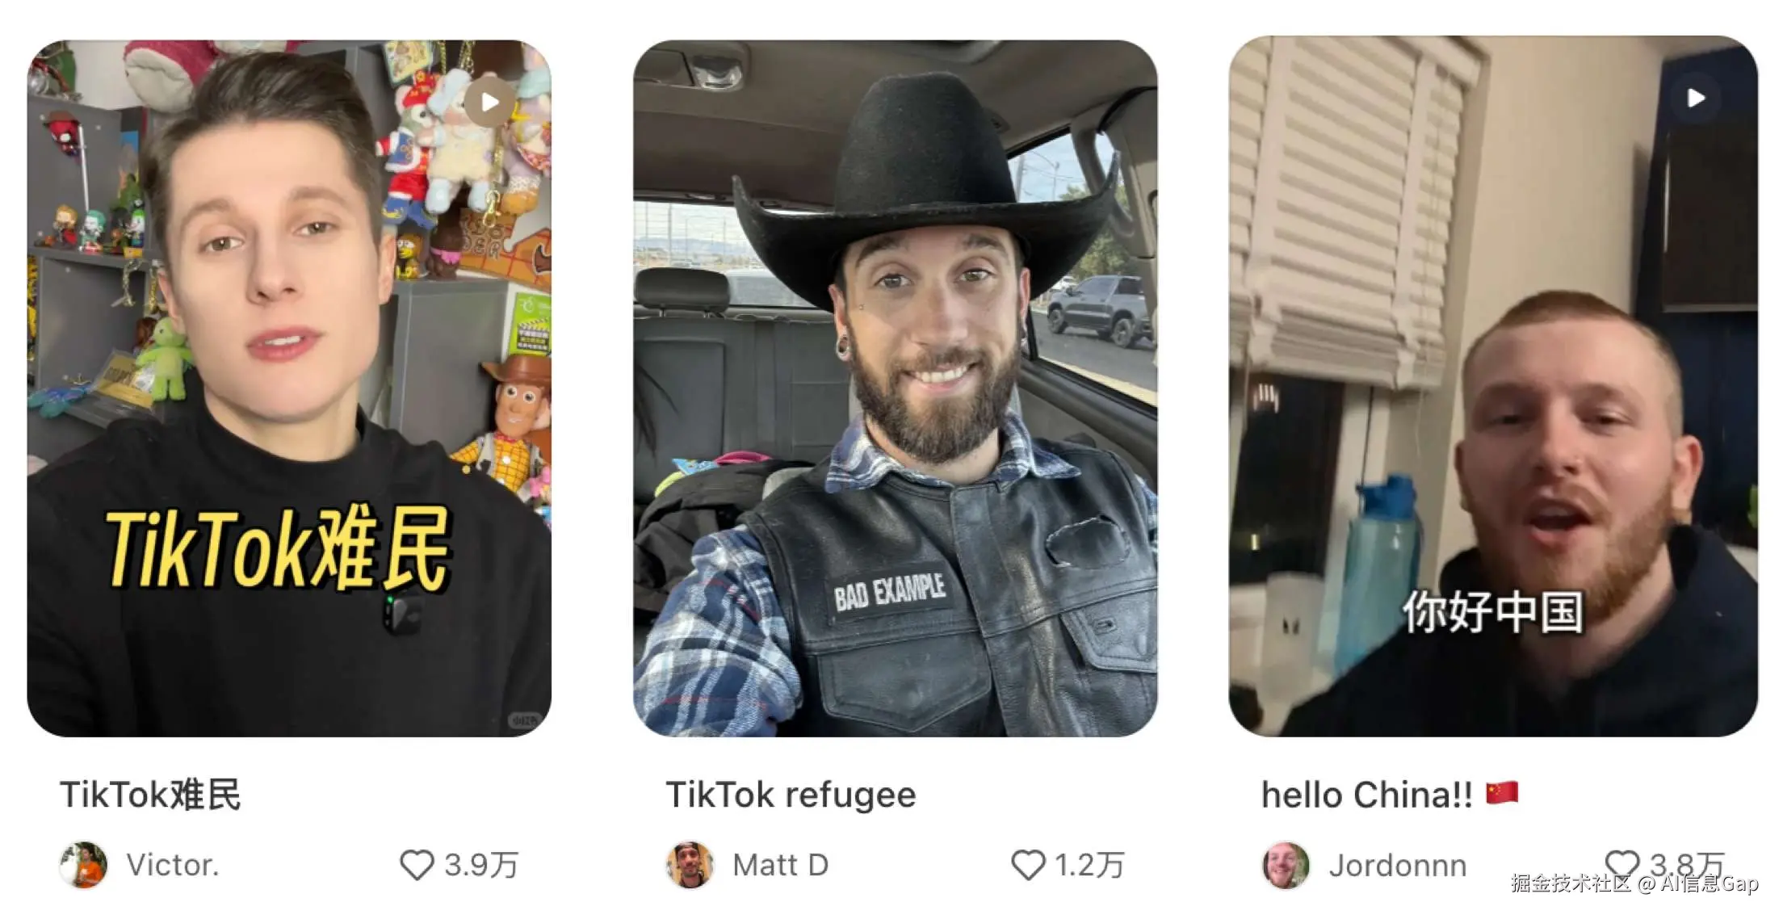Open the cowboy hat selfie thumbnail
The image size is (1783, 919).
[x=895, y=388]
